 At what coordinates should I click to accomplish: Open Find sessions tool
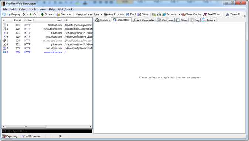click(x=131, y=14)
